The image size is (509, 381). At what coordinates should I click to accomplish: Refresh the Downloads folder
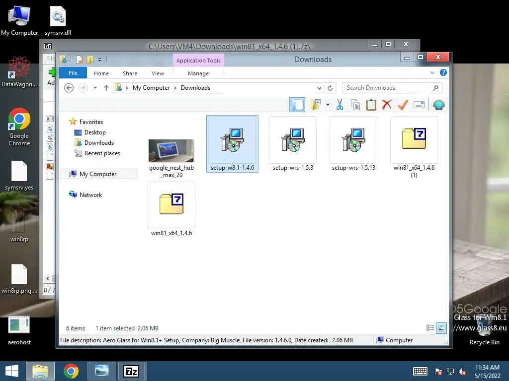click(330, 88)
